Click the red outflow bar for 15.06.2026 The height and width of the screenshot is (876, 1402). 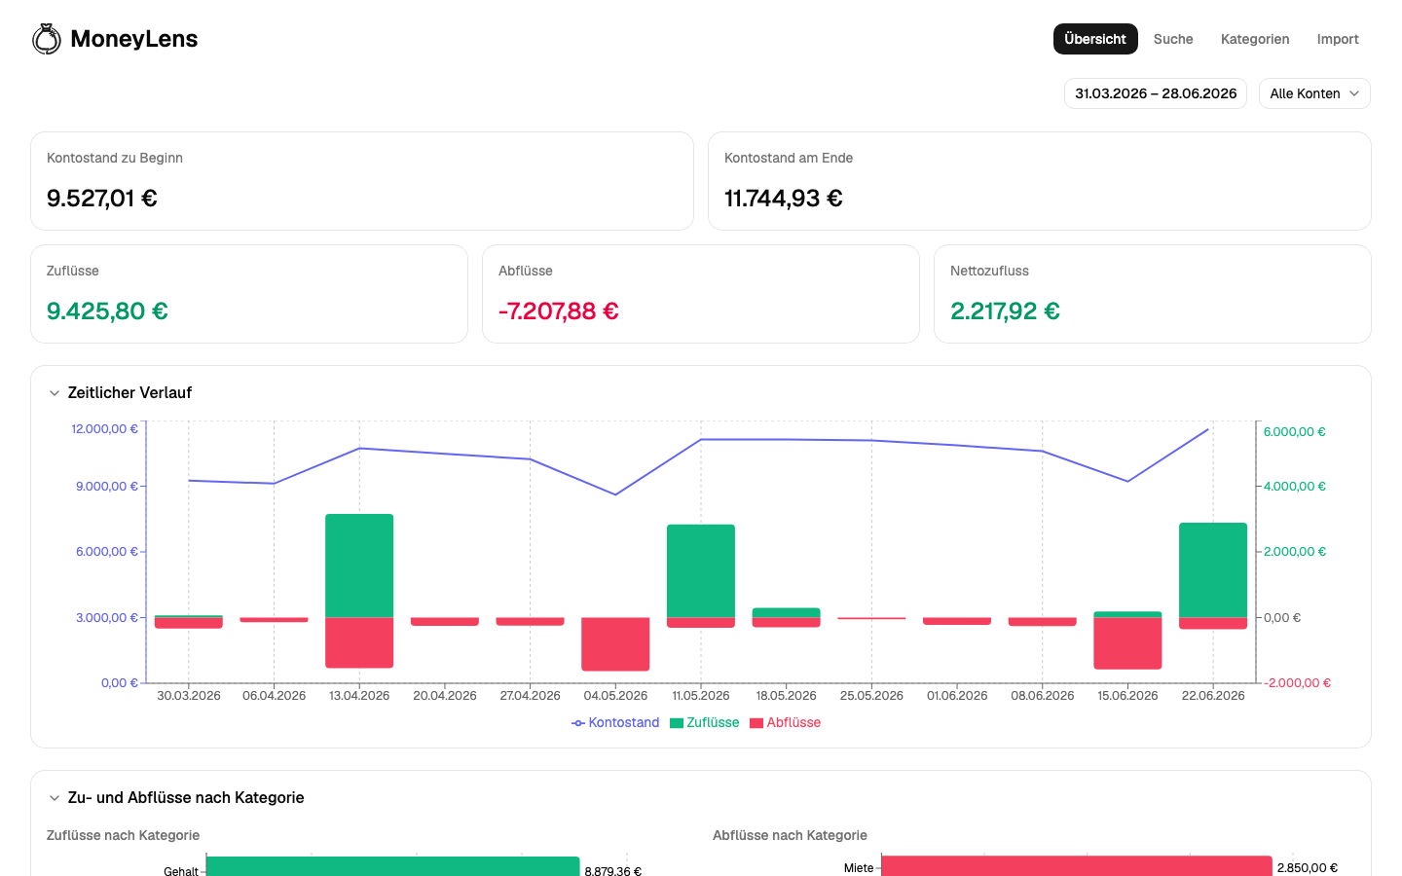[1127, 643]
